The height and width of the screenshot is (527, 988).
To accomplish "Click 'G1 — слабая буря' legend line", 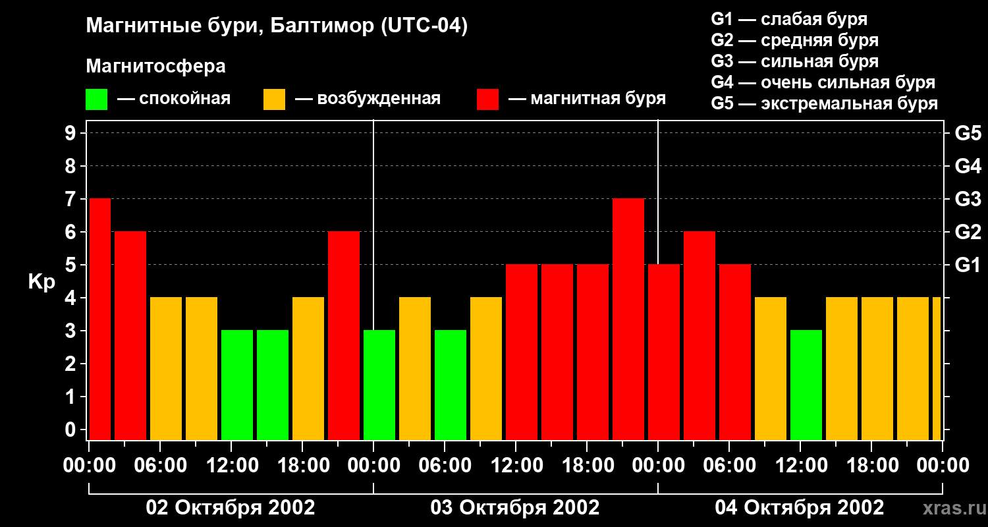I will coord(789,19).
